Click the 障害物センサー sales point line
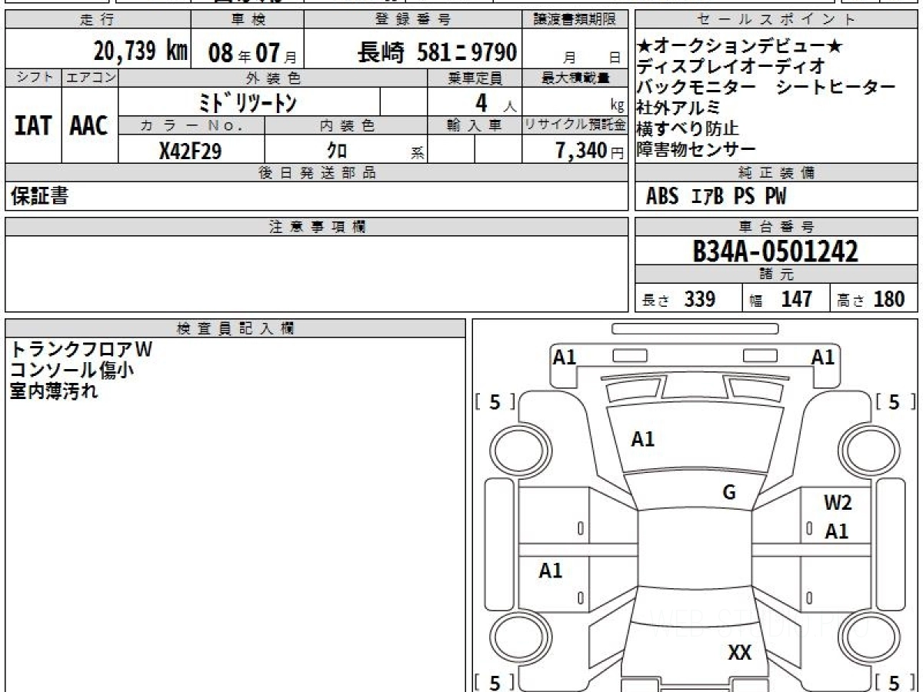Screen dimensions: 923x692 pos(696,149)
